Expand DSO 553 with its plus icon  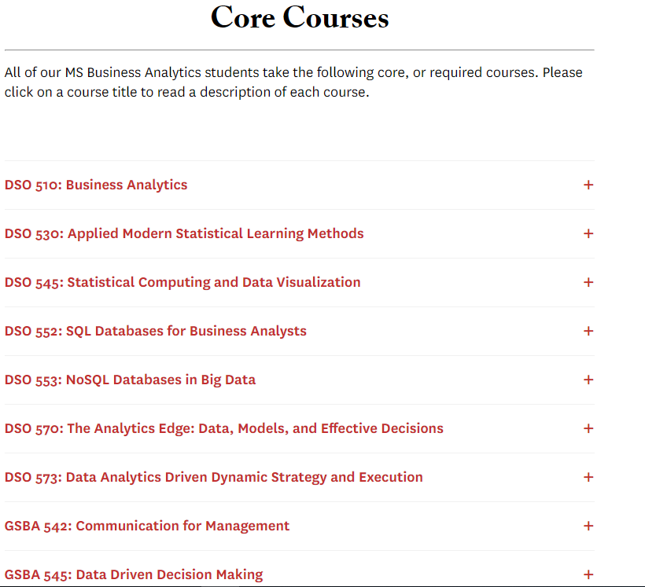(x=588, y=380)
